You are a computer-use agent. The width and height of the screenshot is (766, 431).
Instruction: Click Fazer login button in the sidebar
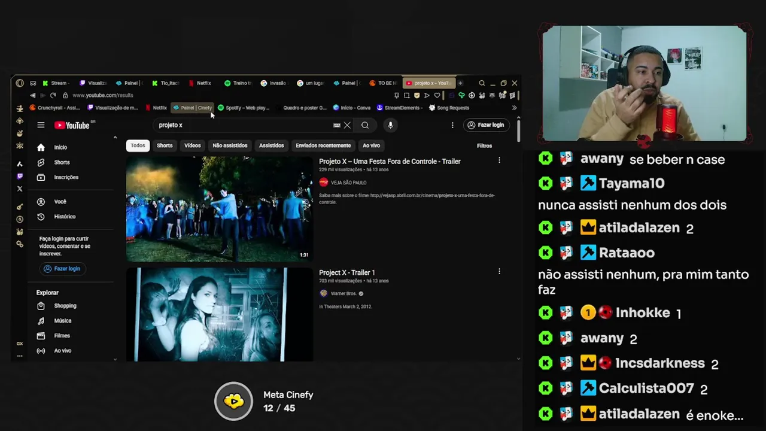pos(62,269)
